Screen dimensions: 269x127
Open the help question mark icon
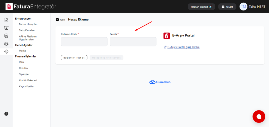(x=6, y=114)
